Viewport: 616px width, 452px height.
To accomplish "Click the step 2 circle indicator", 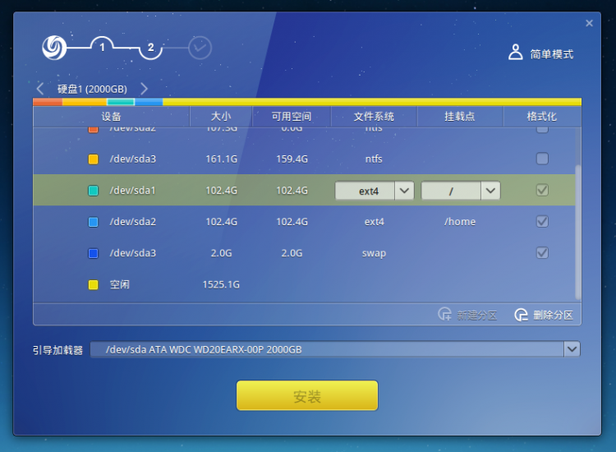I will 151,48.
